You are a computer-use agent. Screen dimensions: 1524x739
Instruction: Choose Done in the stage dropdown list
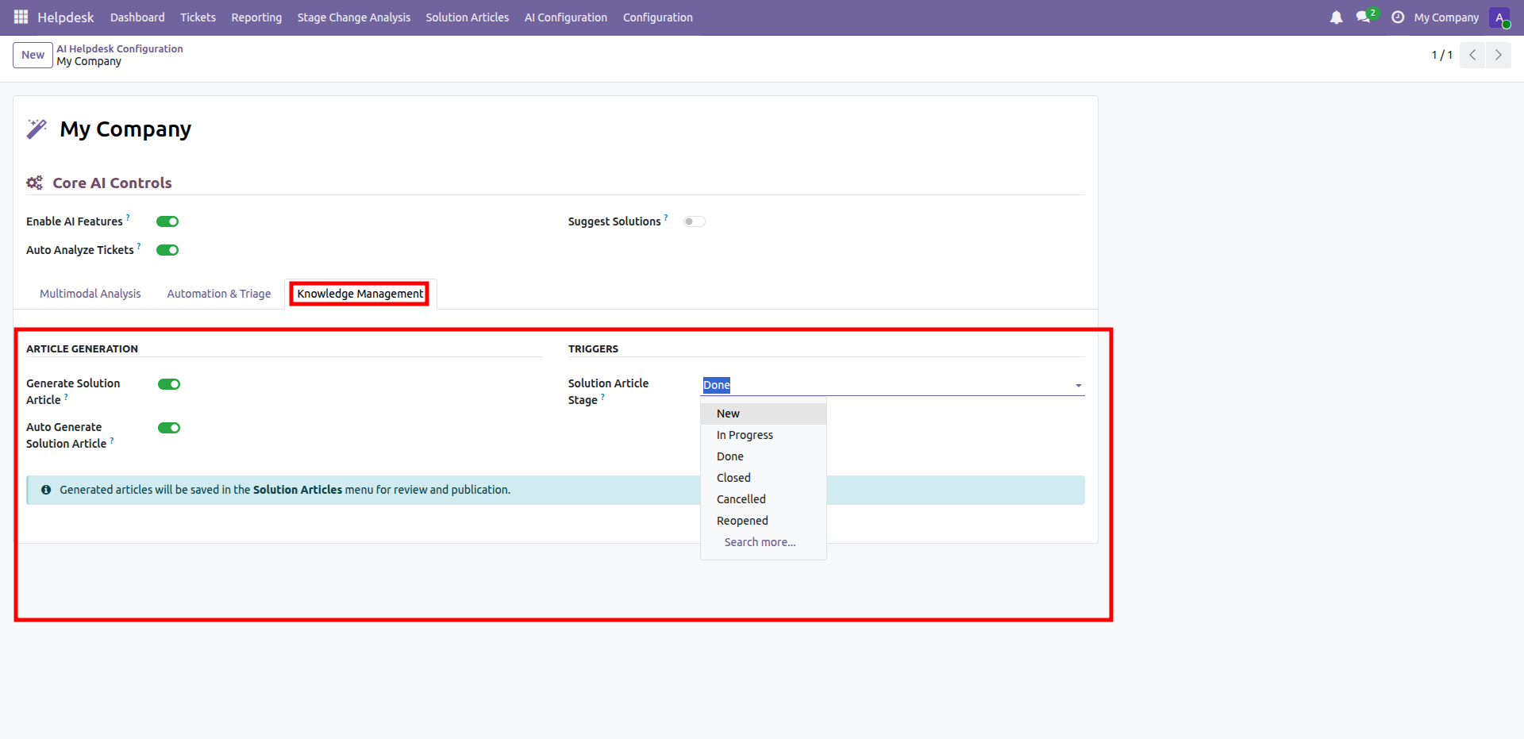click(x=764, y=456)
